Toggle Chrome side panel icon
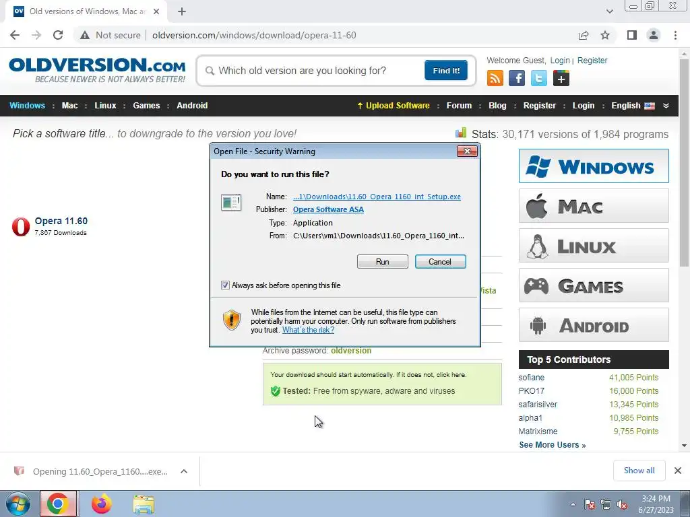The height and width of the screenshot is (517, 690). [x=632, y=35]
